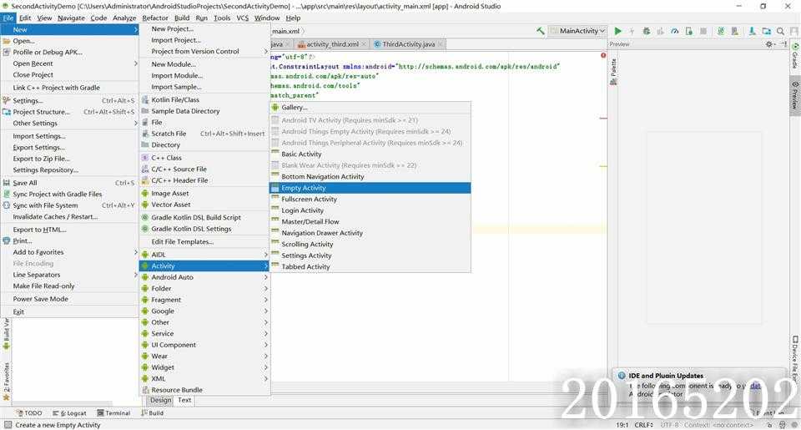
Task: Click the C++ Class icon
Action: (145, 158)
